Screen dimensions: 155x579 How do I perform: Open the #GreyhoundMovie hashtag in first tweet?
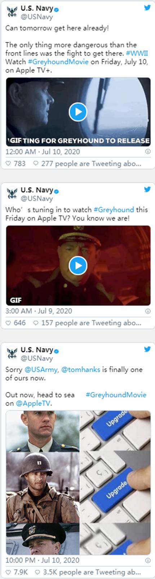point(58,62)
